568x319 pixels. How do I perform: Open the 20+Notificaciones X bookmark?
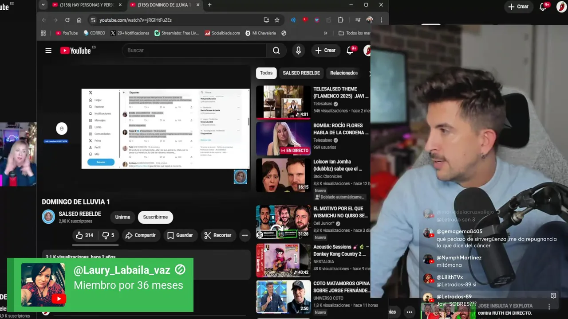[130, 33]
